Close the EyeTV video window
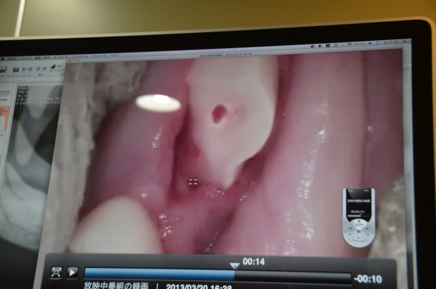 [69, 61]
